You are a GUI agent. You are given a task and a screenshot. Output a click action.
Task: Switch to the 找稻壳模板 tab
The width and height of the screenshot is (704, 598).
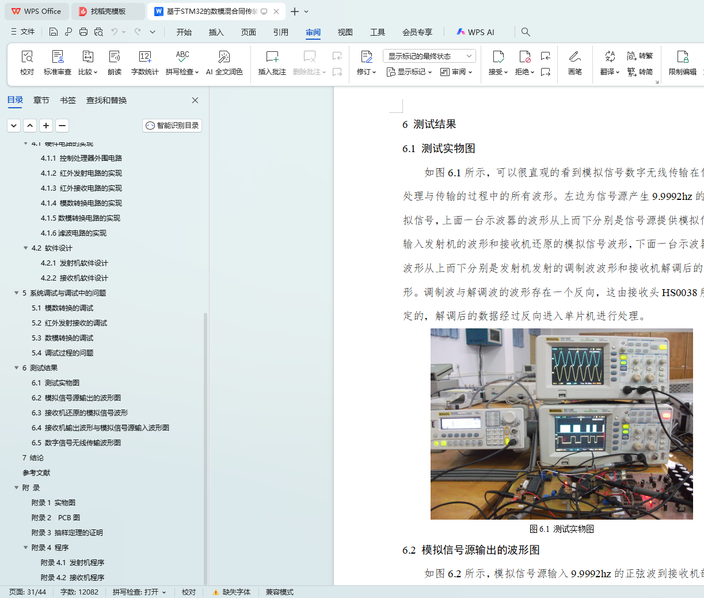pos(108,12)
